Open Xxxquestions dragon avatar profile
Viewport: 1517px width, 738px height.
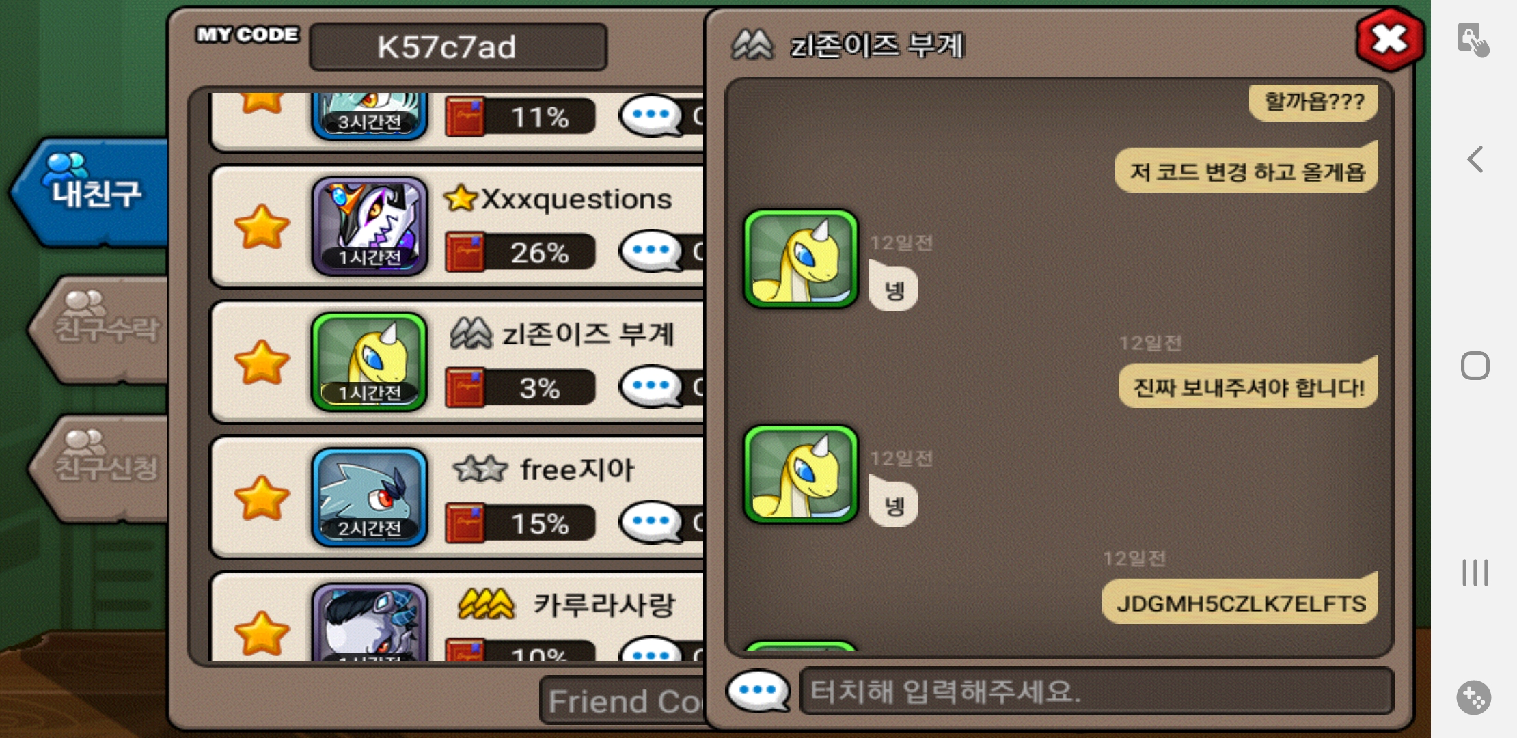[x=370, y=226]
